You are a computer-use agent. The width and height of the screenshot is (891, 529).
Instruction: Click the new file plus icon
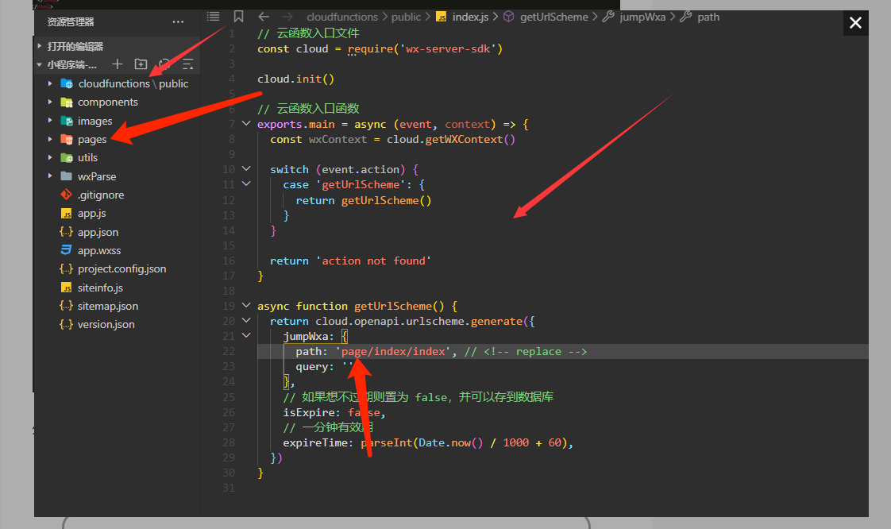tap(117, 64)
